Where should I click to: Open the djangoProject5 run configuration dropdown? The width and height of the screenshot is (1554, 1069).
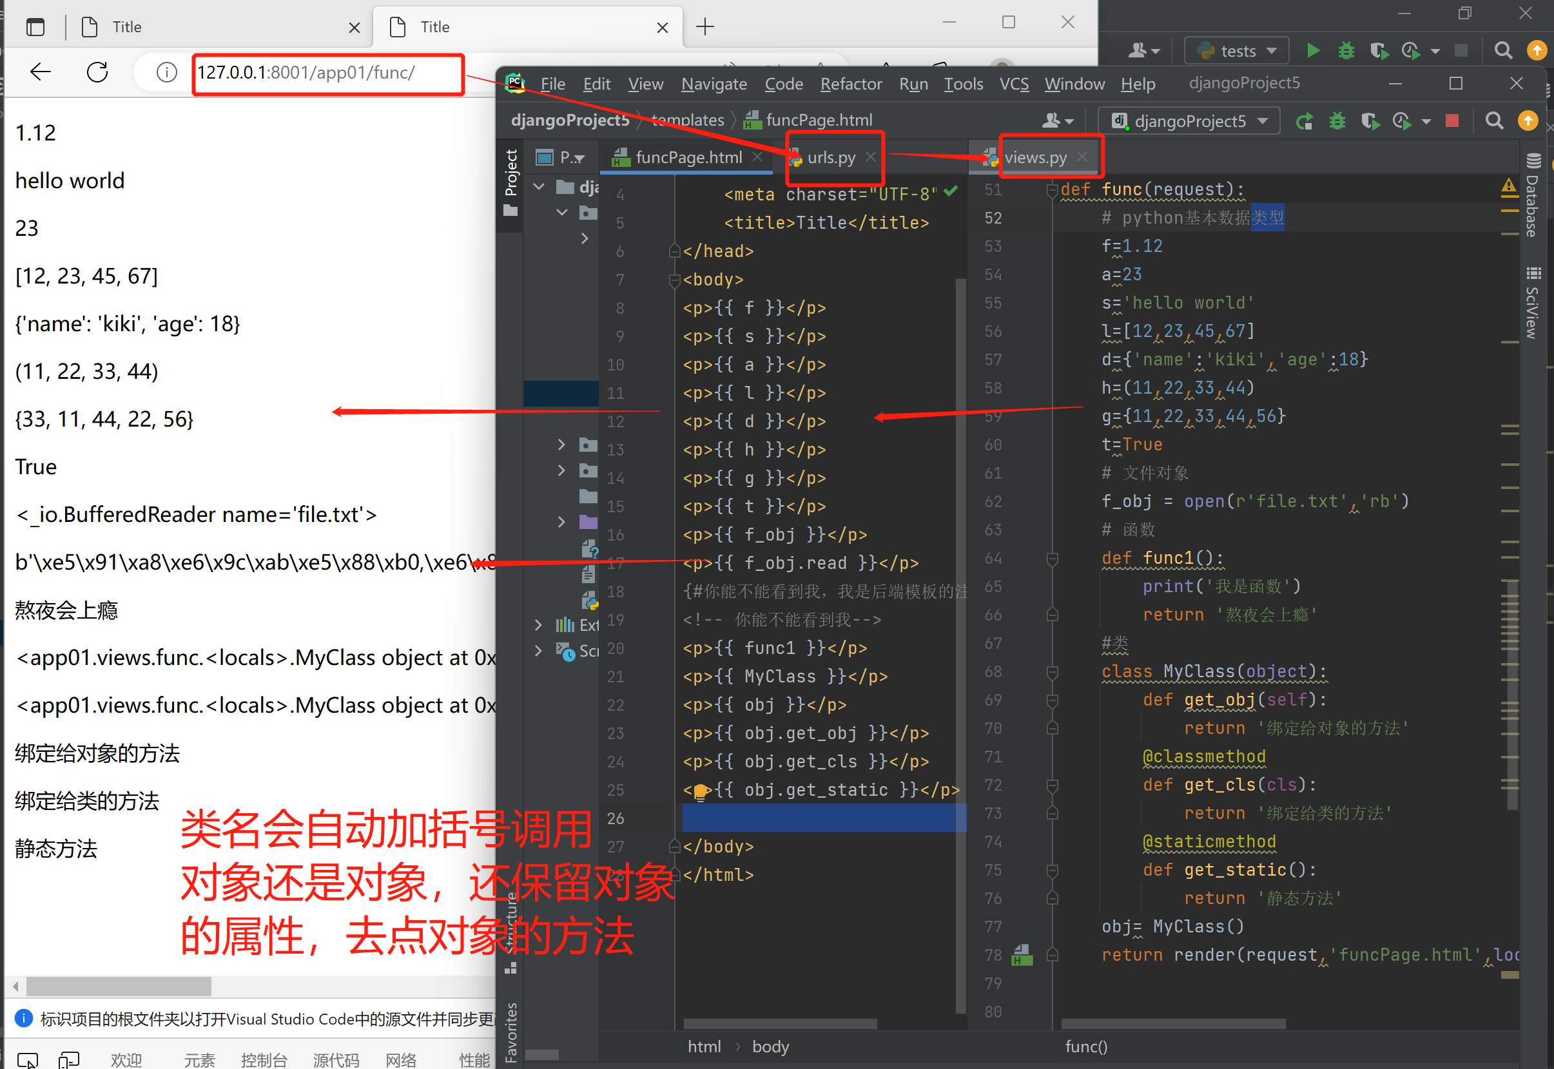coord(1190,121)
